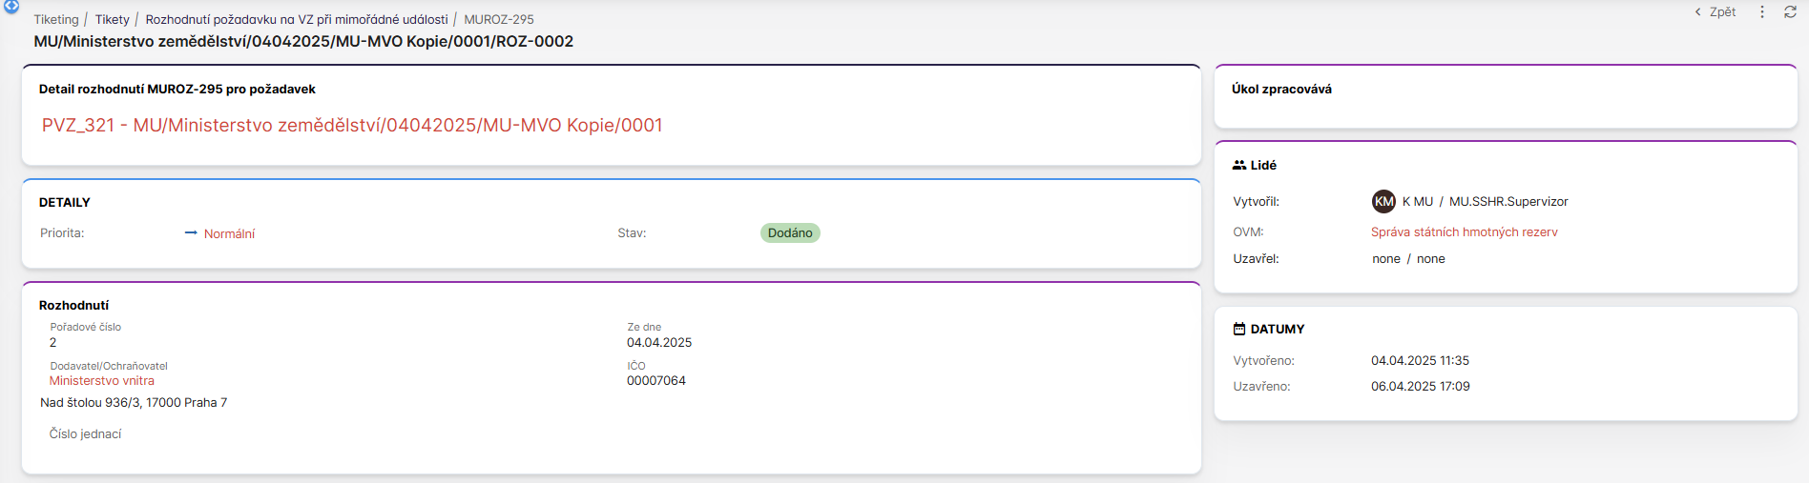Click the KM user avatar
The image size is (1809, 483).
click(x=1383, y=201)
